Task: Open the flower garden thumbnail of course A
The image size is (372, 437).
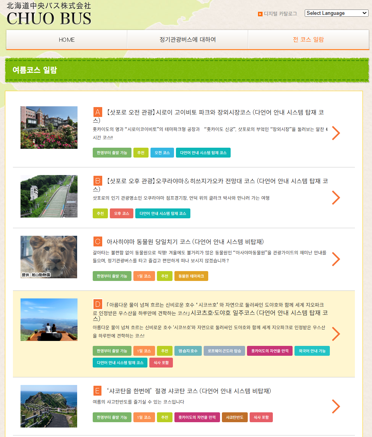Action: pyautogui.click(x=49, y=127)
